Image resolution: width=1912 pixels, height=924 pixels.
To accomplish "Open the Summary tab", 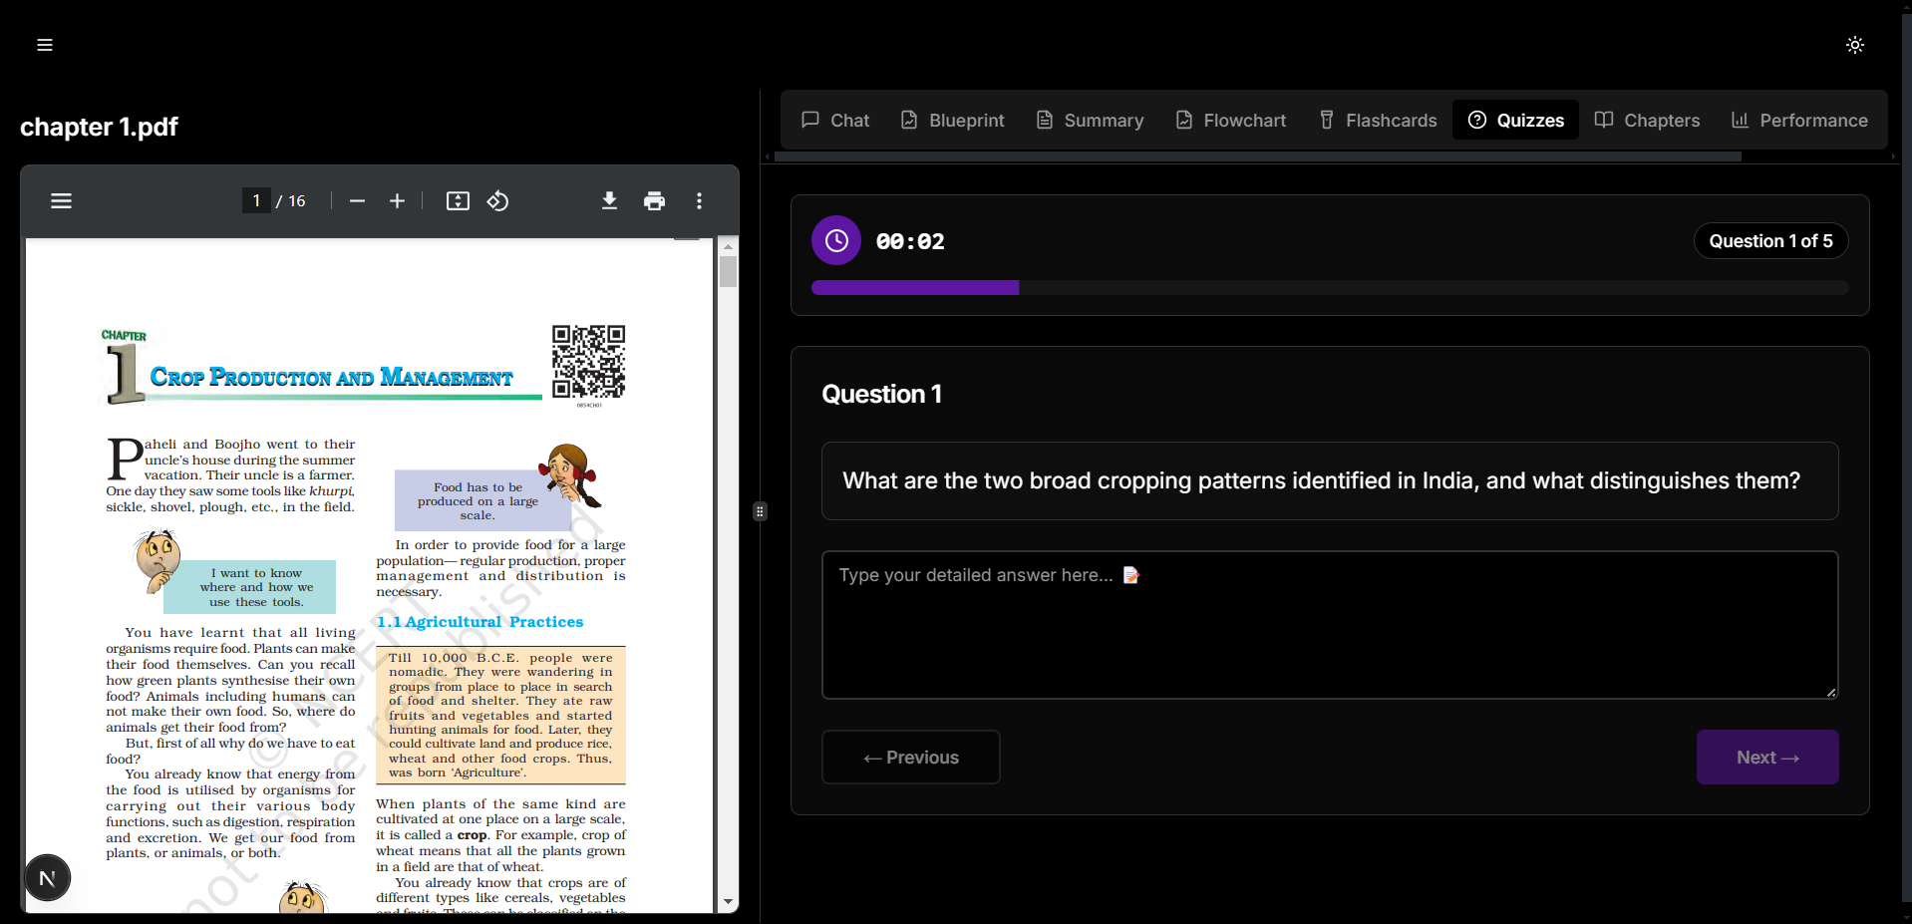I will pos(1090,121).
